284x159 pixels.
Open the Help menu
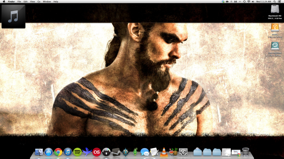click(x=56, y=2)
